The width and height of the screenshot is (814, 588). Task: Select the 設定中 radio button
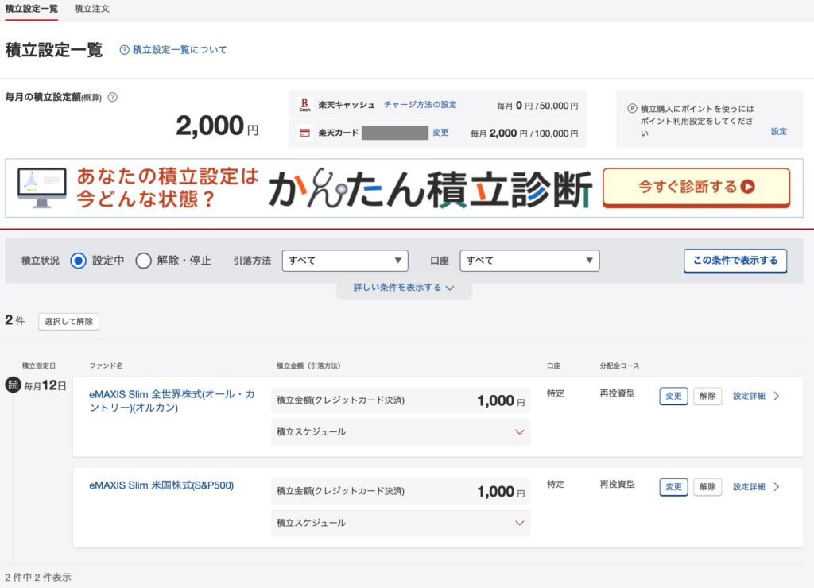coord(78,261)
